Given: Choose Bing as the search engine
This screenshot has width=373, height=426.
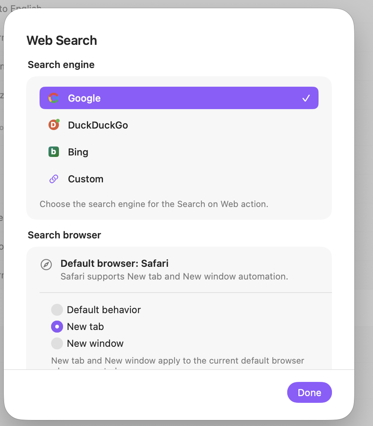Looking at the screenshot, I should (179, 152).
